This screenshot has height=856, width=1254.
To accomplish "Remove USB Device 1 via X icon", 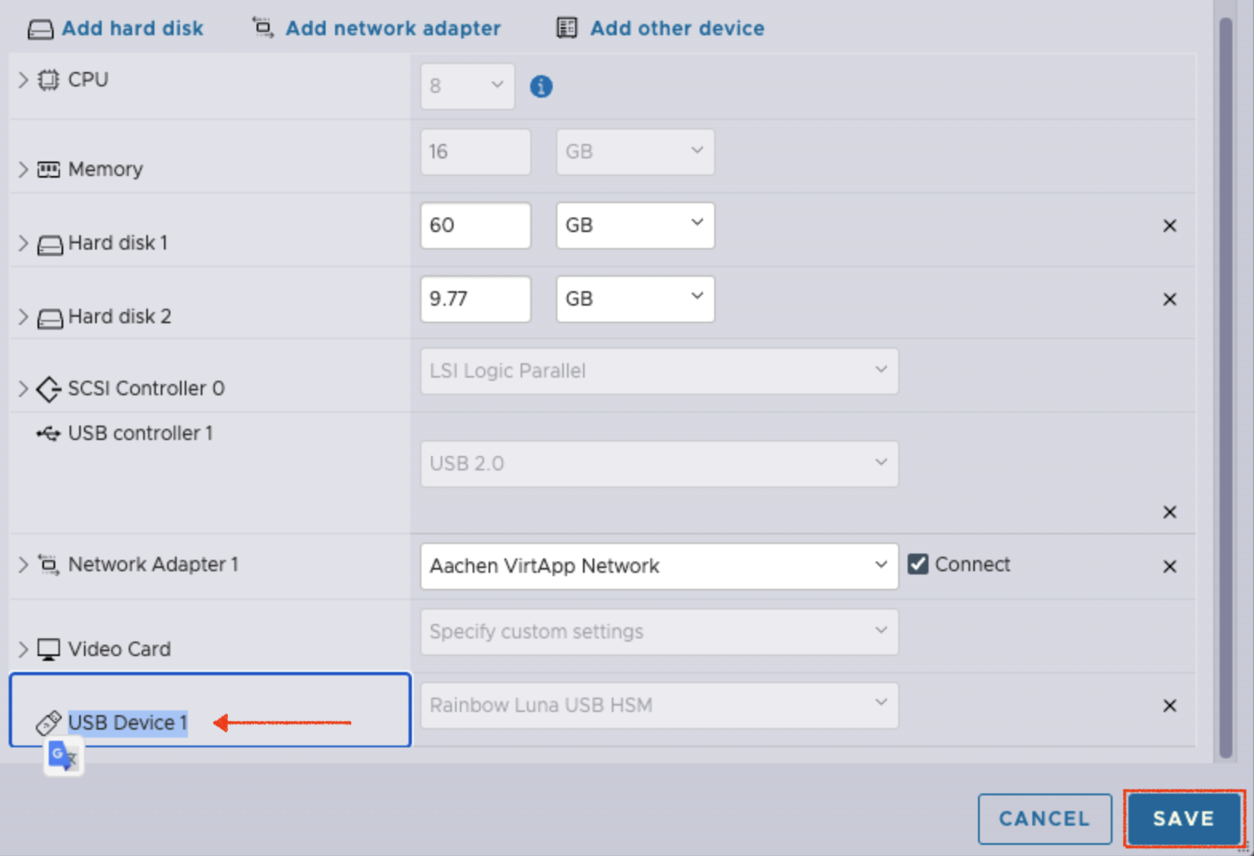I will tap(1169, 706).
